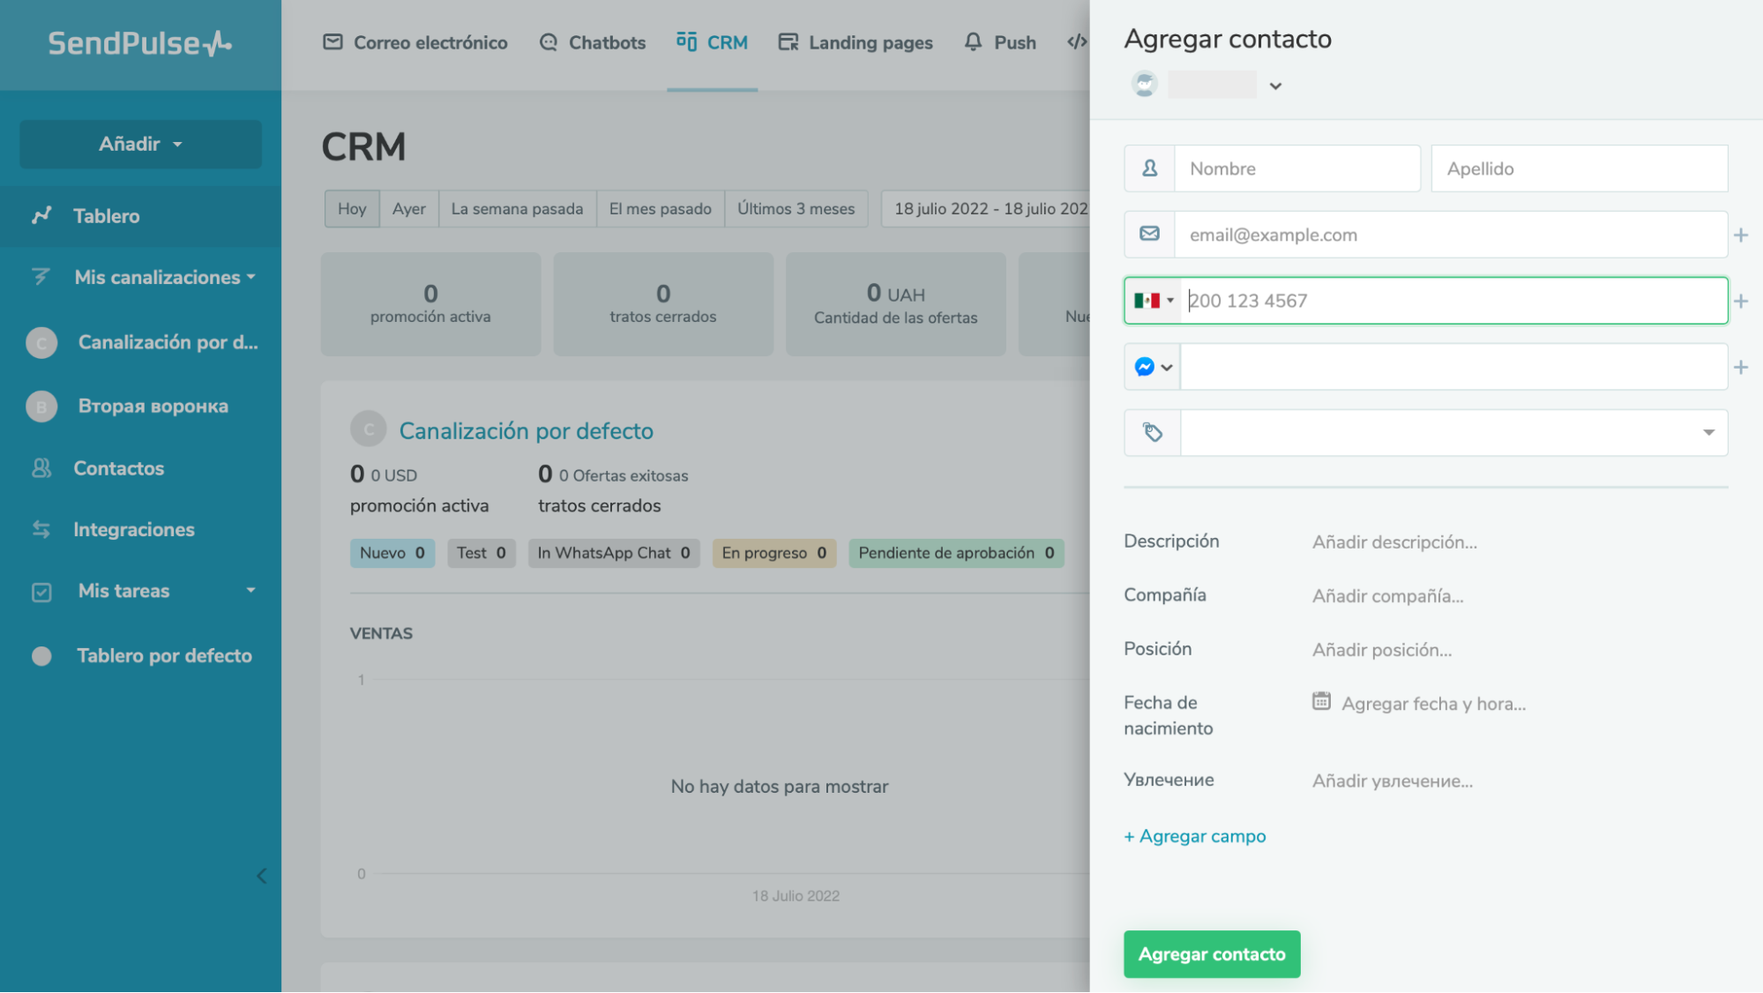Select Últimos 3 meses filter

[796, 209]
